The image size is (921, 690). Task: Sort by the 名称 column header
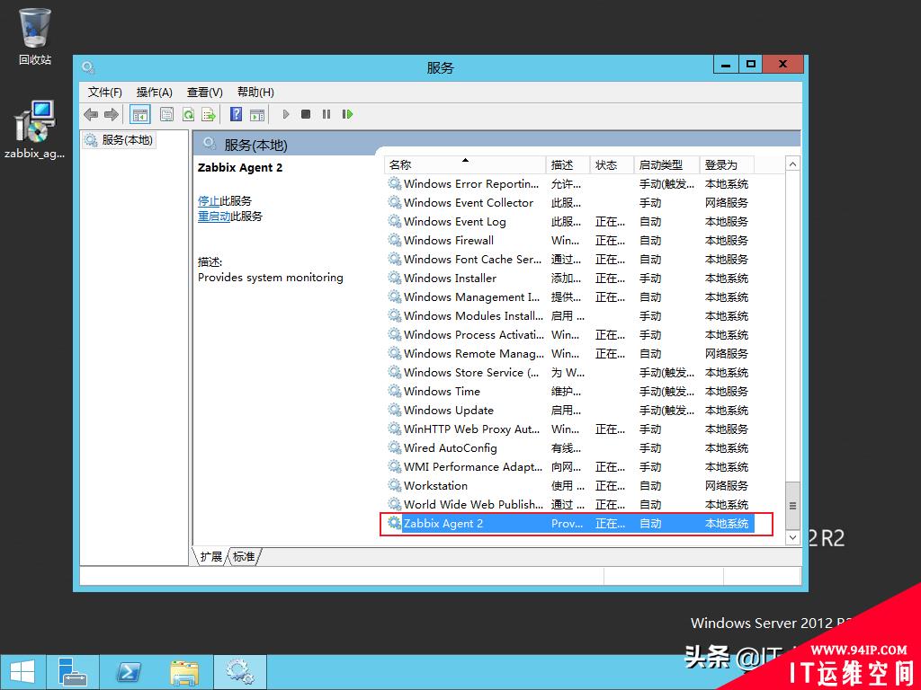click(465, 165)
